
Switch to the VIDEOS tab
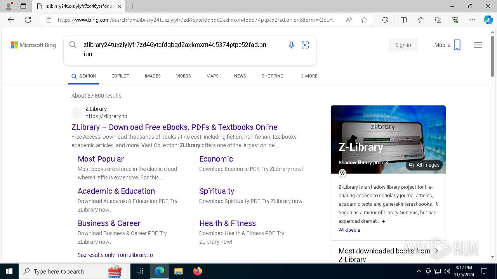coord(184,76)
